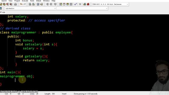Open the Replace dialog icon
The height and width of the screenshot is (95, 169).
34,4
